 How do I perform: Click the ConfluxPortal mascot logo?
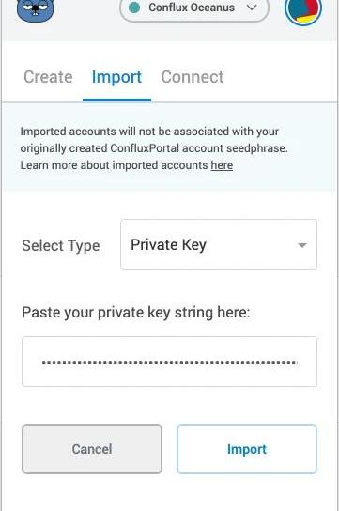[35, 9]
